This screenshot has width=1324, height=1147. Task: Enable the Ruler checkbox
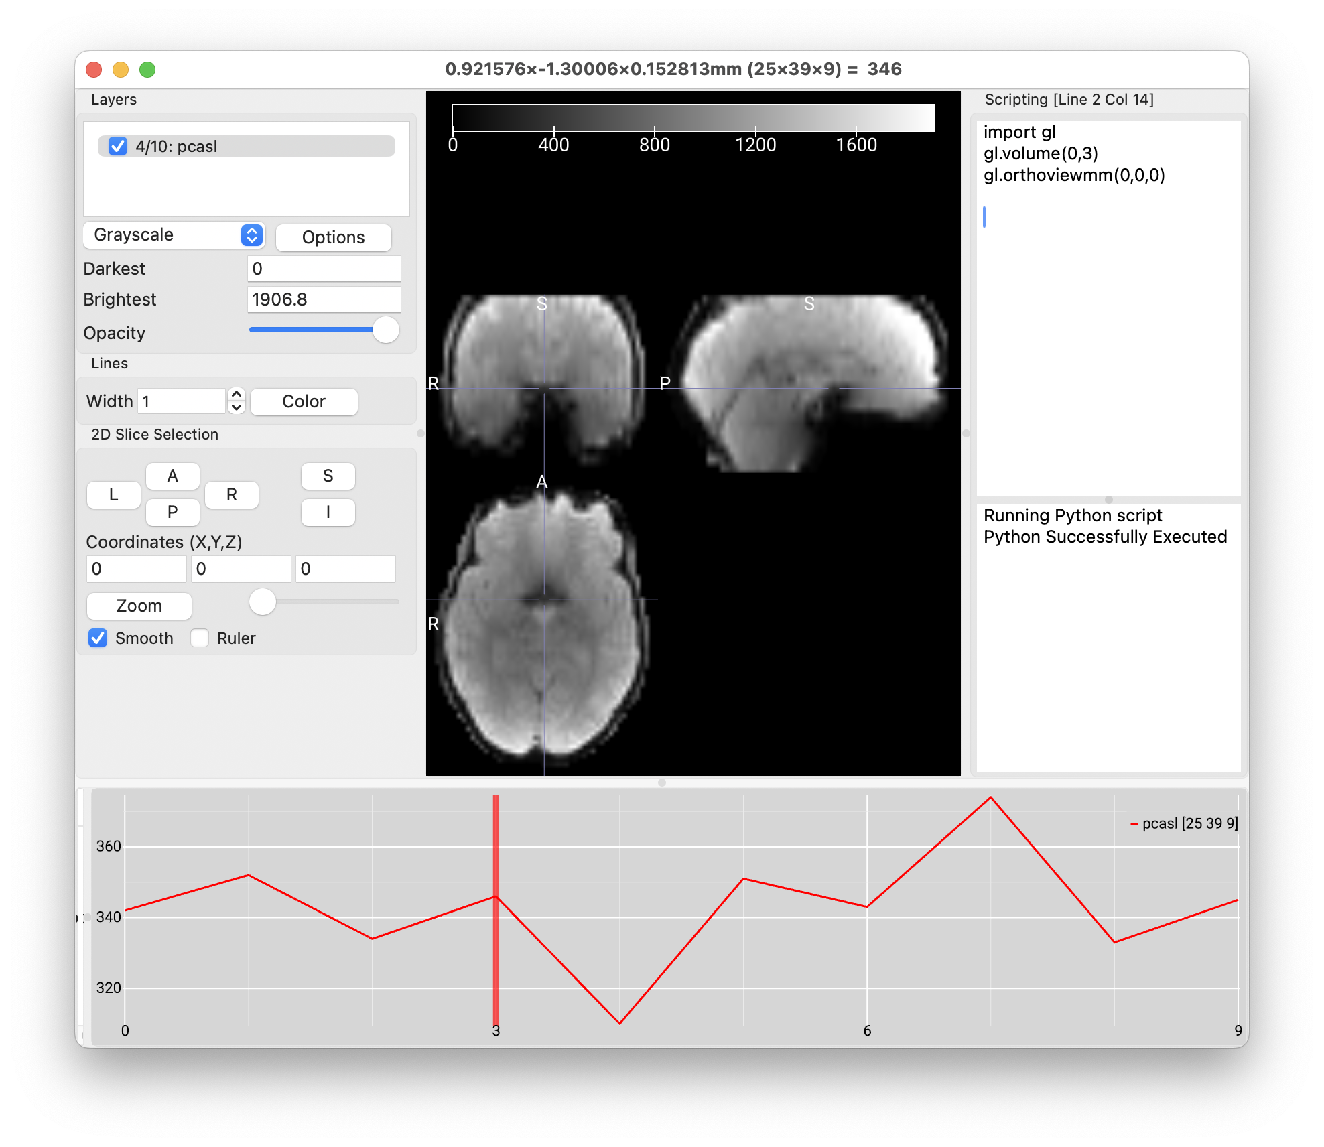click(x=200, y=638)
